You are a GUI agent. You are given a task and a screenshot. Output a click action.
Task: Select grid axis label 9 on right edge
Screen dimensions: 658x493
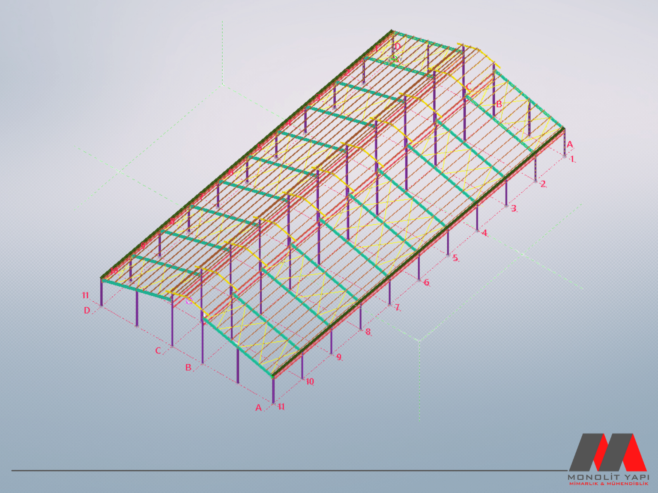[x=339, y=356]
